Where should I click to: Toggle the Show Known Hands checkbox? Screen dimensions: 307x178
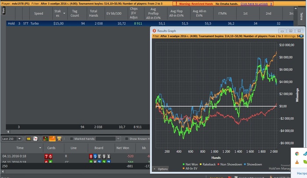point(126,139)
